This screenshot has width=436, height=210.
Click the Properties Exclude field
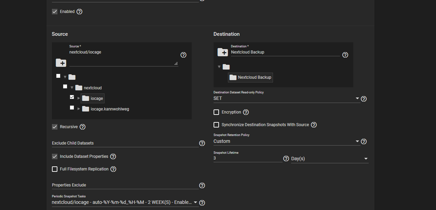(125, 185)
